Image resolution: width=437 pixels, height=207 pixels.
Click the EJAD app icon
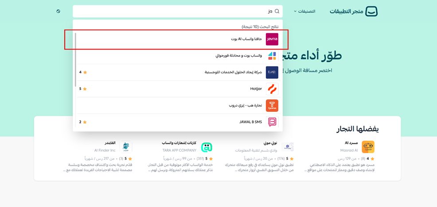272,73
